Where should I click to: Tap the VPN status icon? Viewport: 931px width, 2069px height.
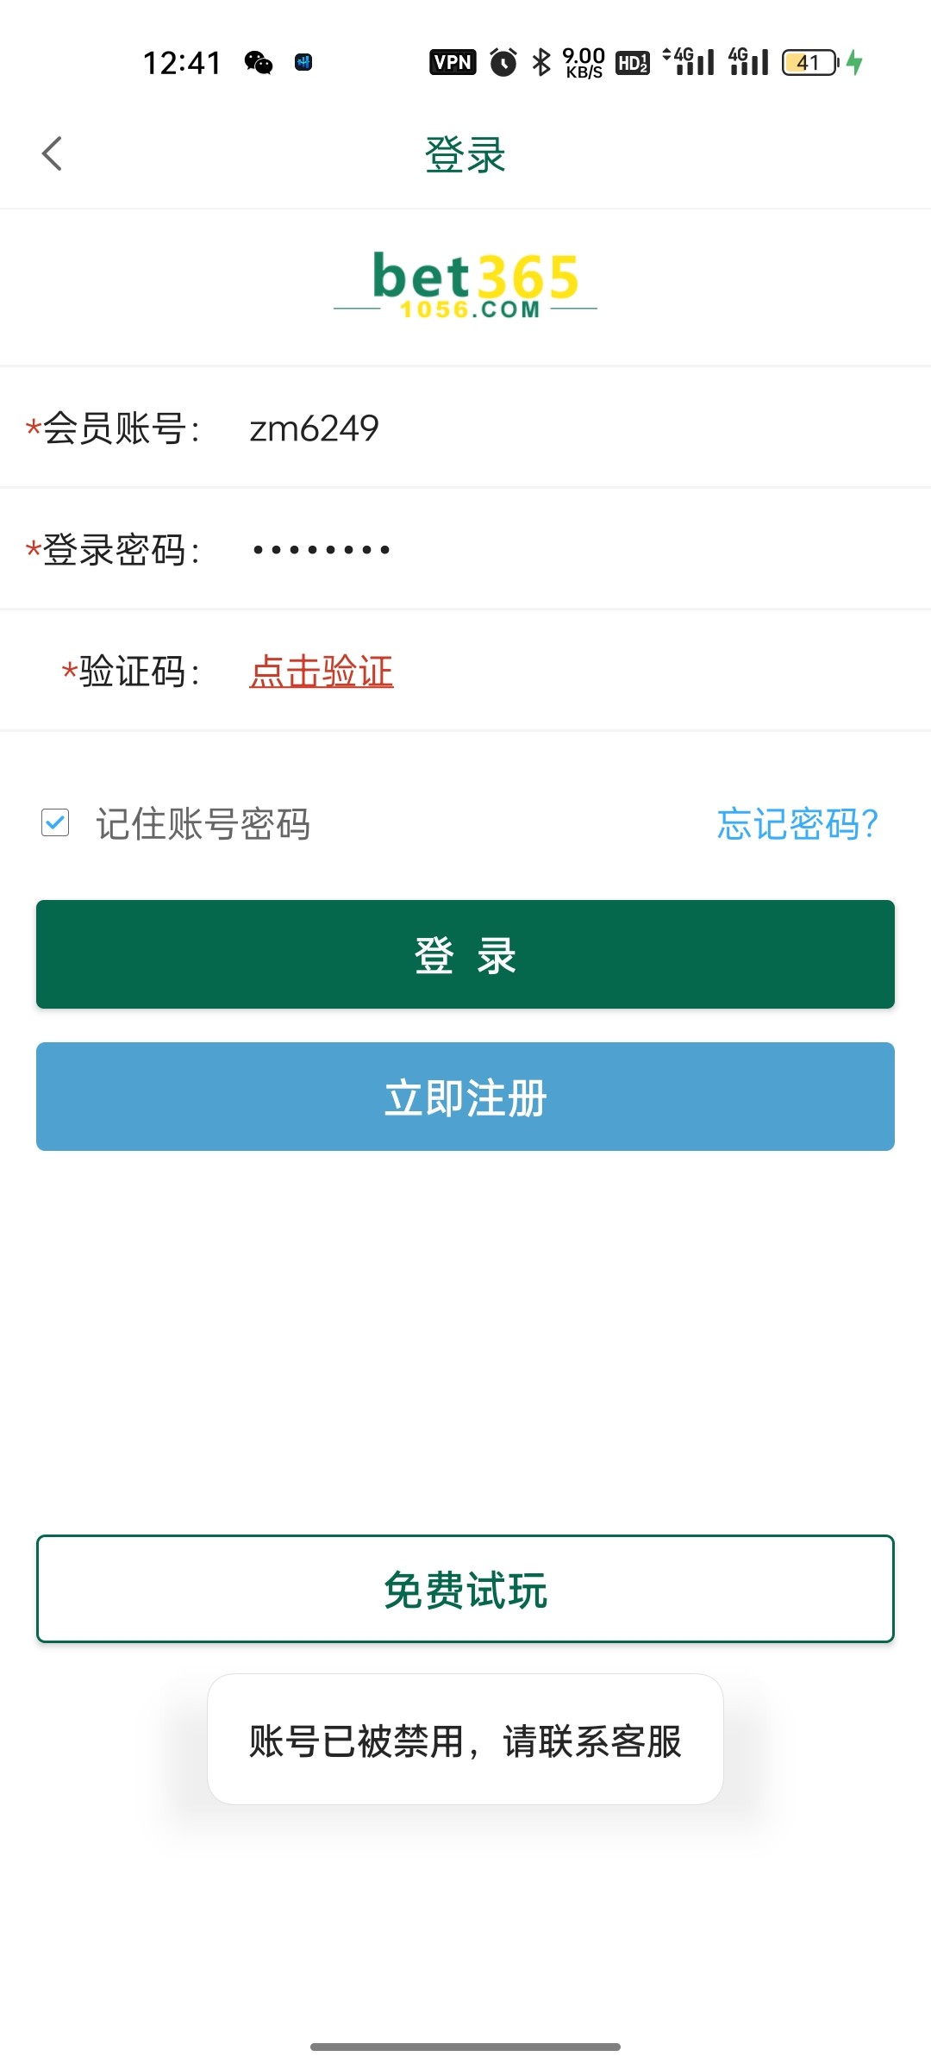tap(453, 62)
